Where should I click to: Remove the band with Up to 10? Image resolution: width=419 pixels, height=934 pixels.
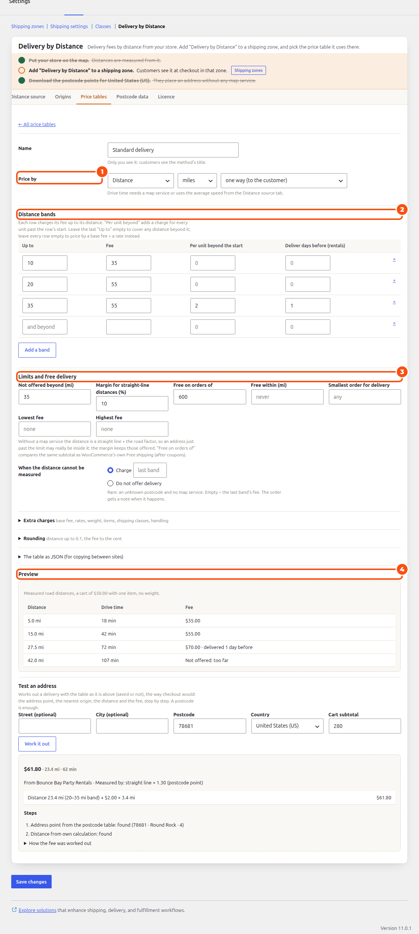pyautogui.click(x=394, y=260)
